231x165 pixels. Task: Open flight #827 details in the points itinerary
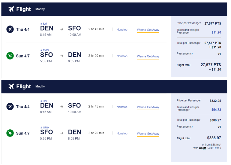click(43, 24)
